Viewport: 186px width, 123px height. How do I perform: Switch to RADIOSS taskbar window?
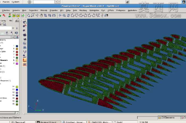100,122
